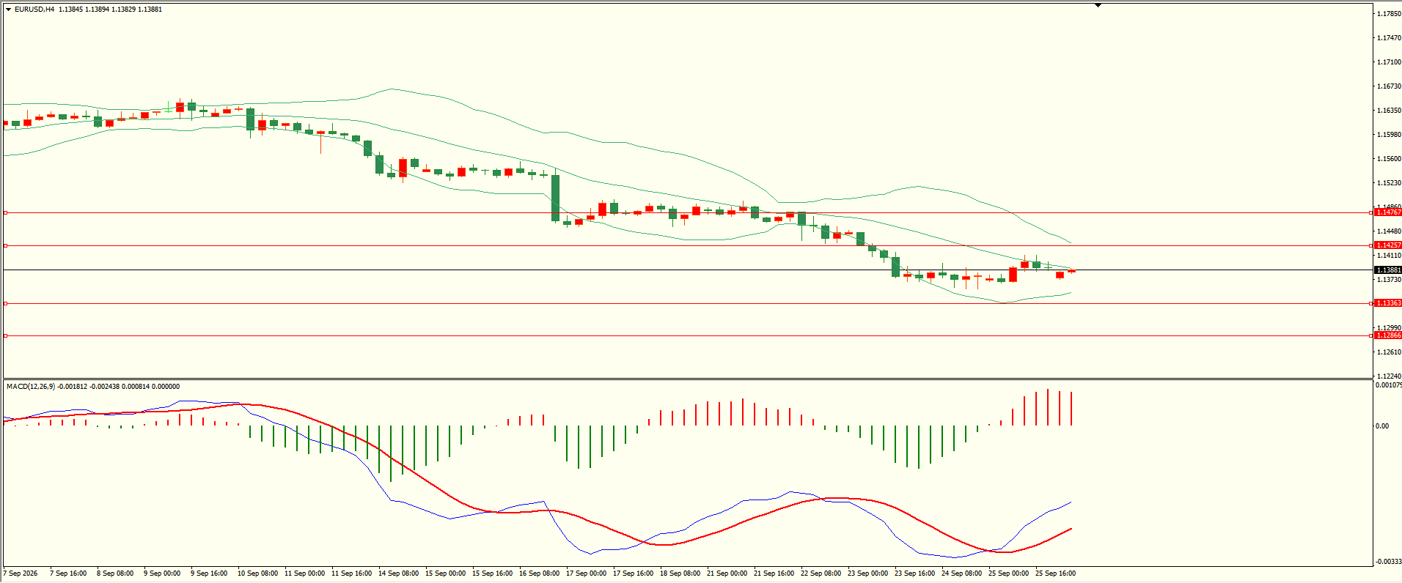Viewport: 1402px width, 583px height.
Task: Select the left handle of the 1.13363 line
Action: 5,303
